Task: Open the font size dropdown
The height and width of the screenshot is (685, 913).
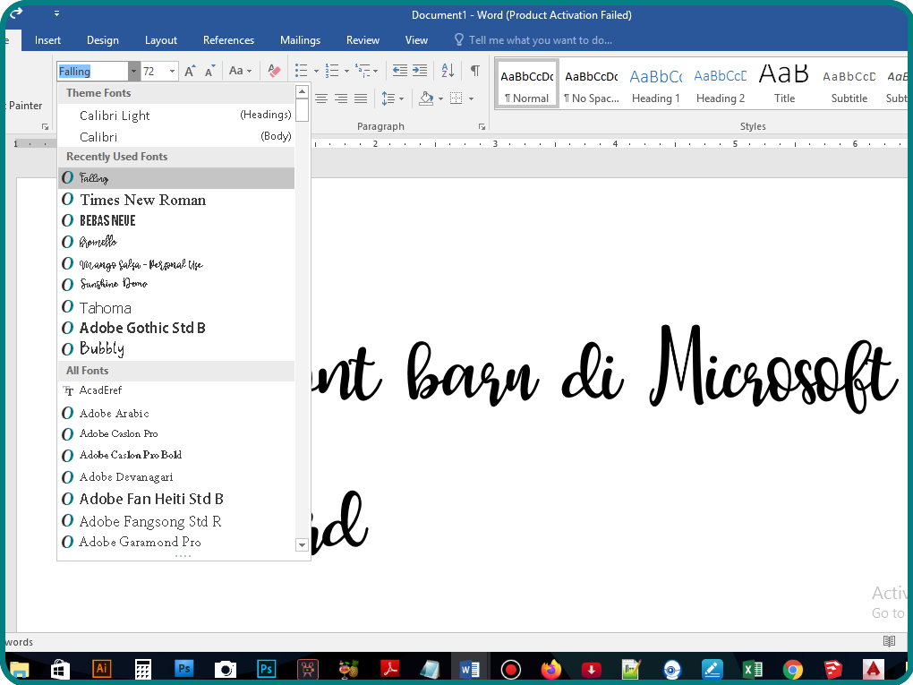Action: [173, 71]
